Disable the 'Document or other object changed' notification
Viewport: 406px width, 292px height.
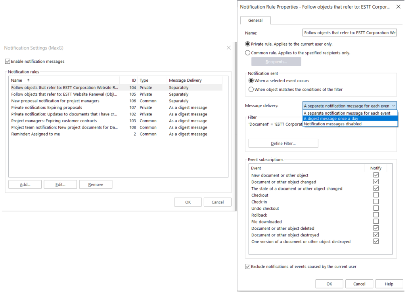[x=376, y=181]
